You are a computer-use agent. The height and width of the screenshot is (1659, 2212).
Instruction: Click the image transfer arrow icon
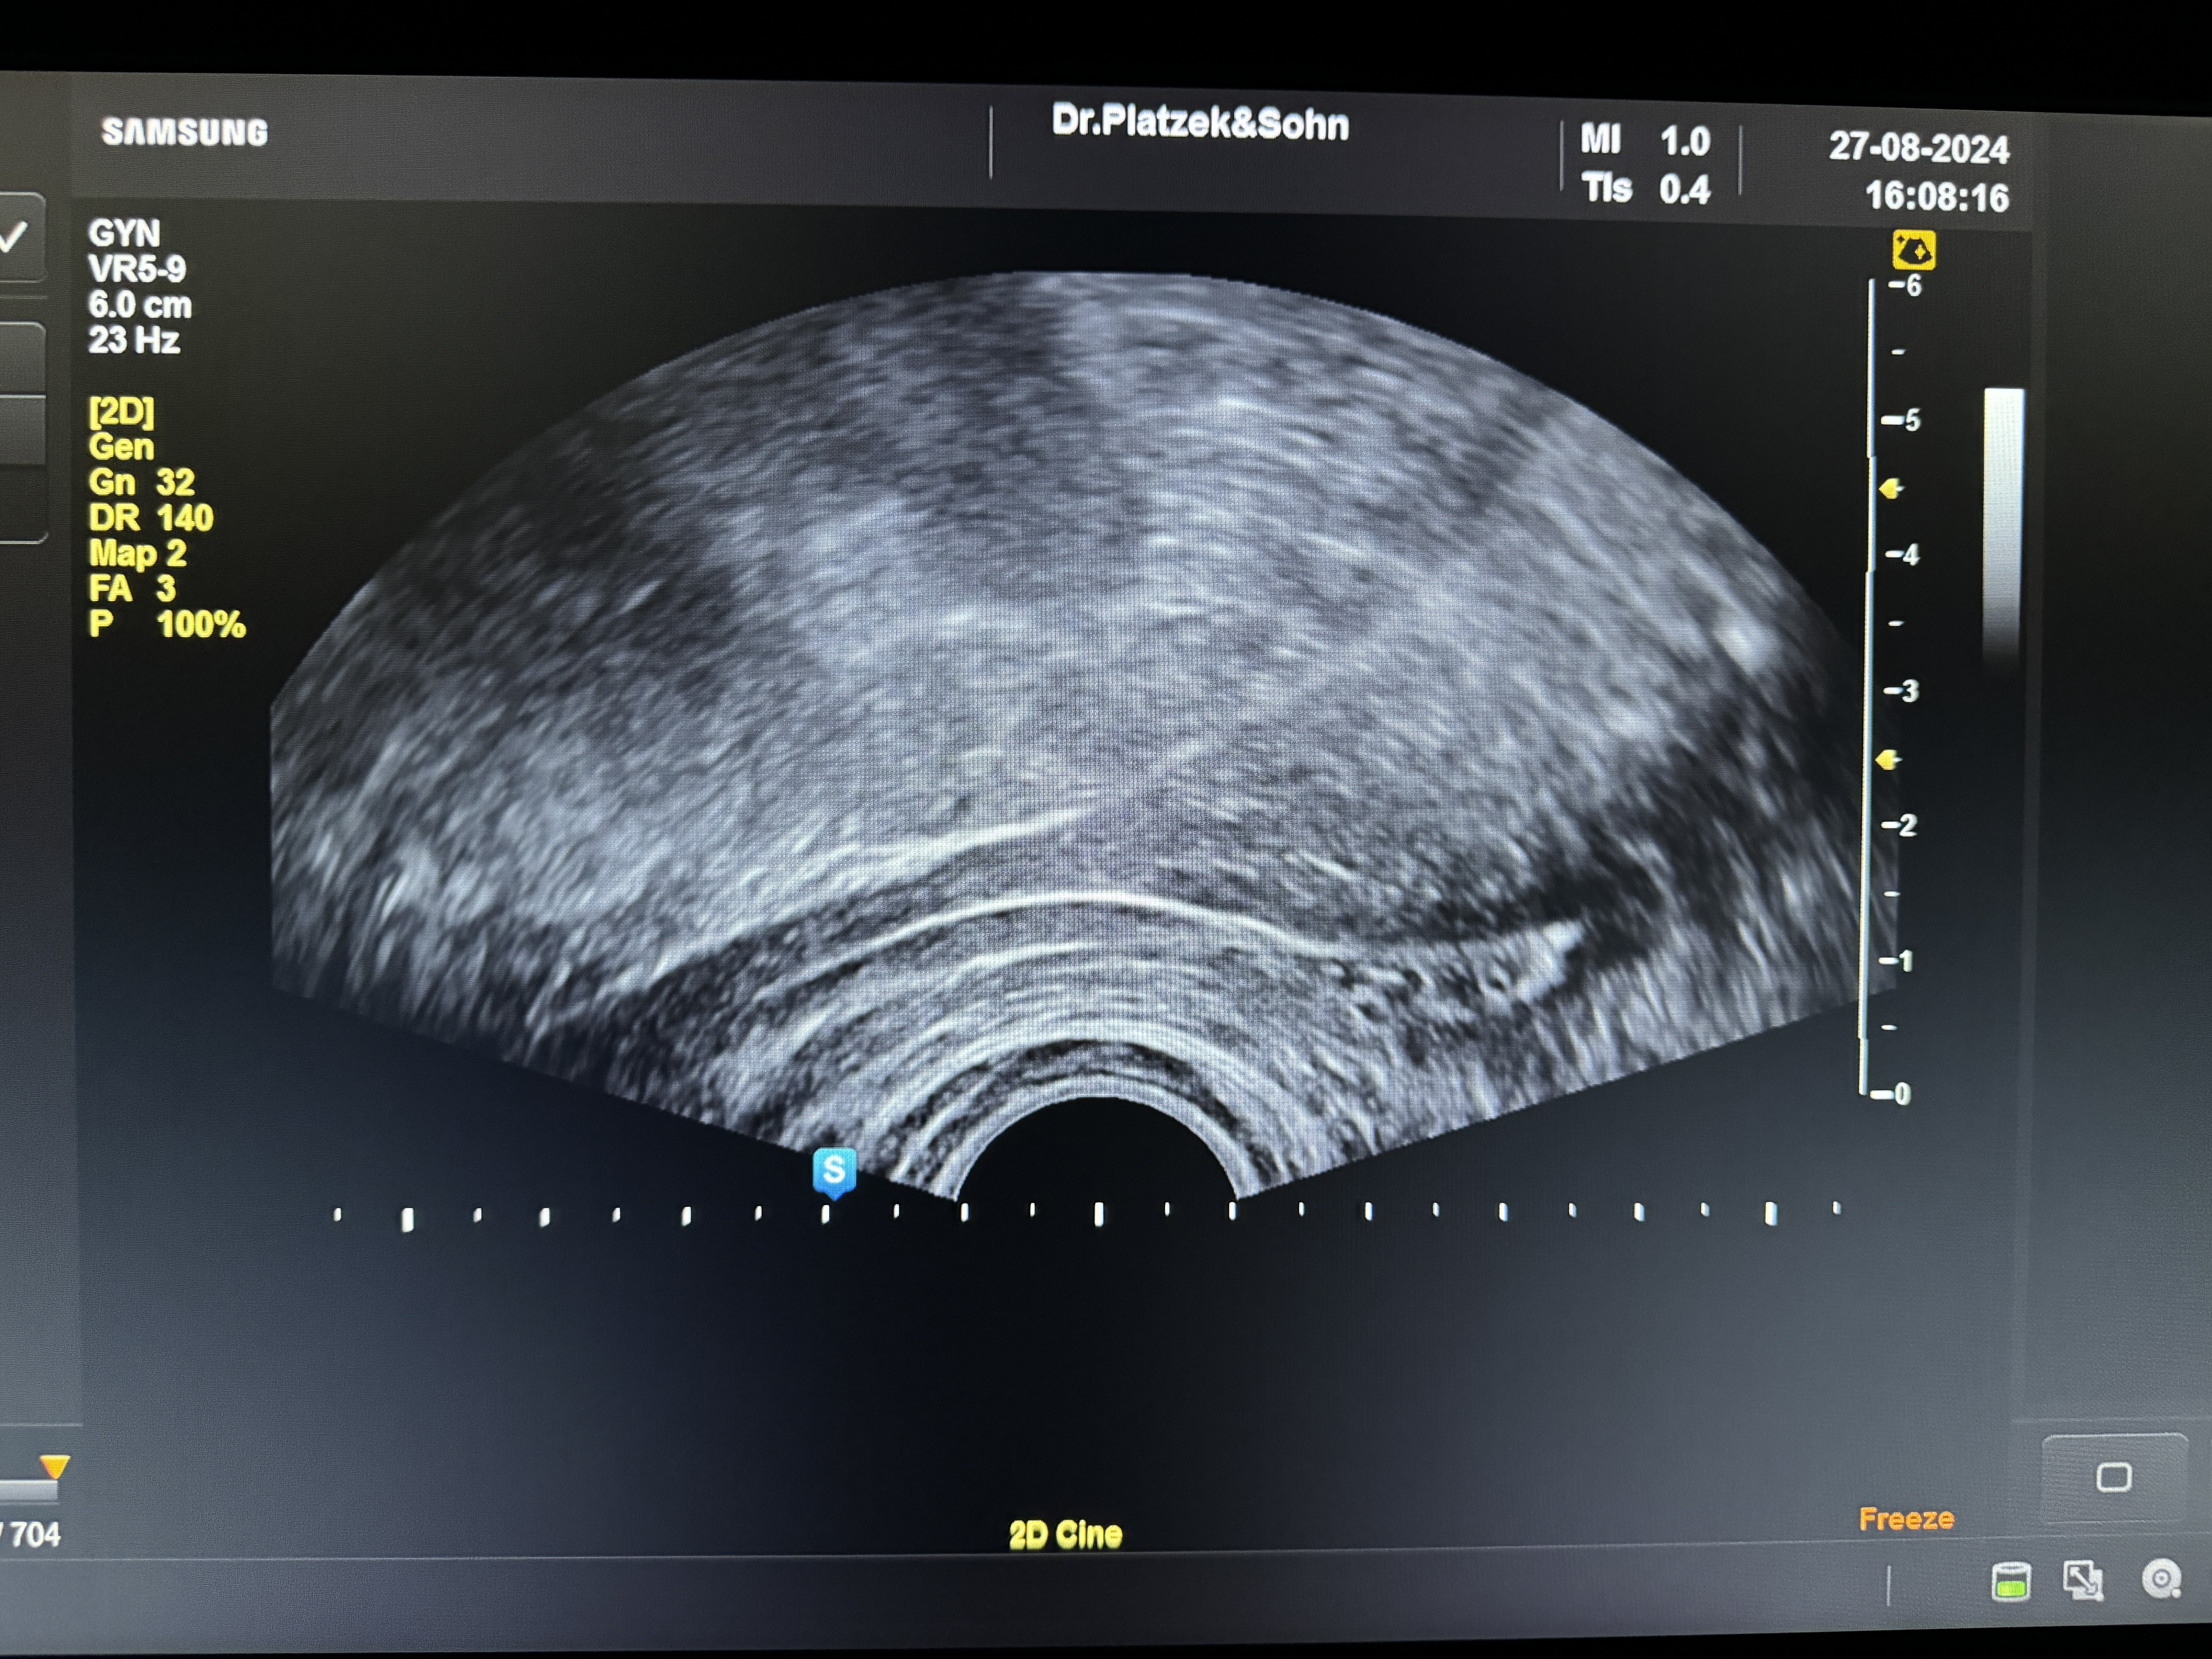coord(2083,1580)
